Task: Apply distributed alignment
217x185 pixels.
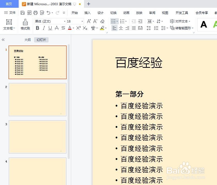Action: coord(140,28)
